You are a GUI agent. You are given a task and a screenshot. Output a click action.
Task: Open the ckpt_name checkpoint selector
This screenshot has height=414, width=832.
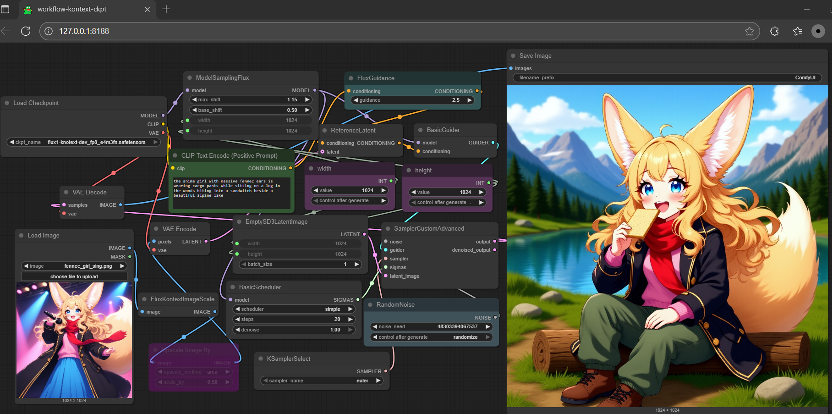point(84,142)
